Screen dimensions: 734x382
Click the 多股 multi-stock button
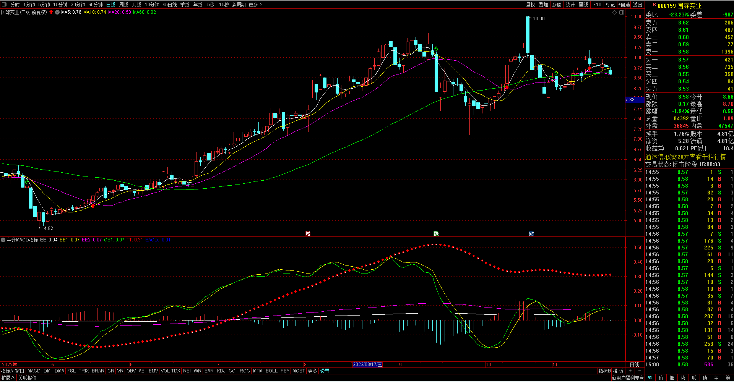557,5
